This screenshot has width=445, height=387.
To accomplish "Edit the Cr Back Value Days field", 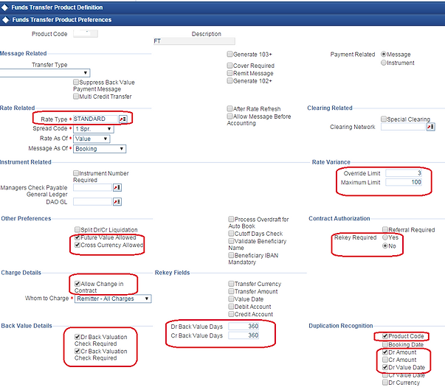I will point(244,335).
